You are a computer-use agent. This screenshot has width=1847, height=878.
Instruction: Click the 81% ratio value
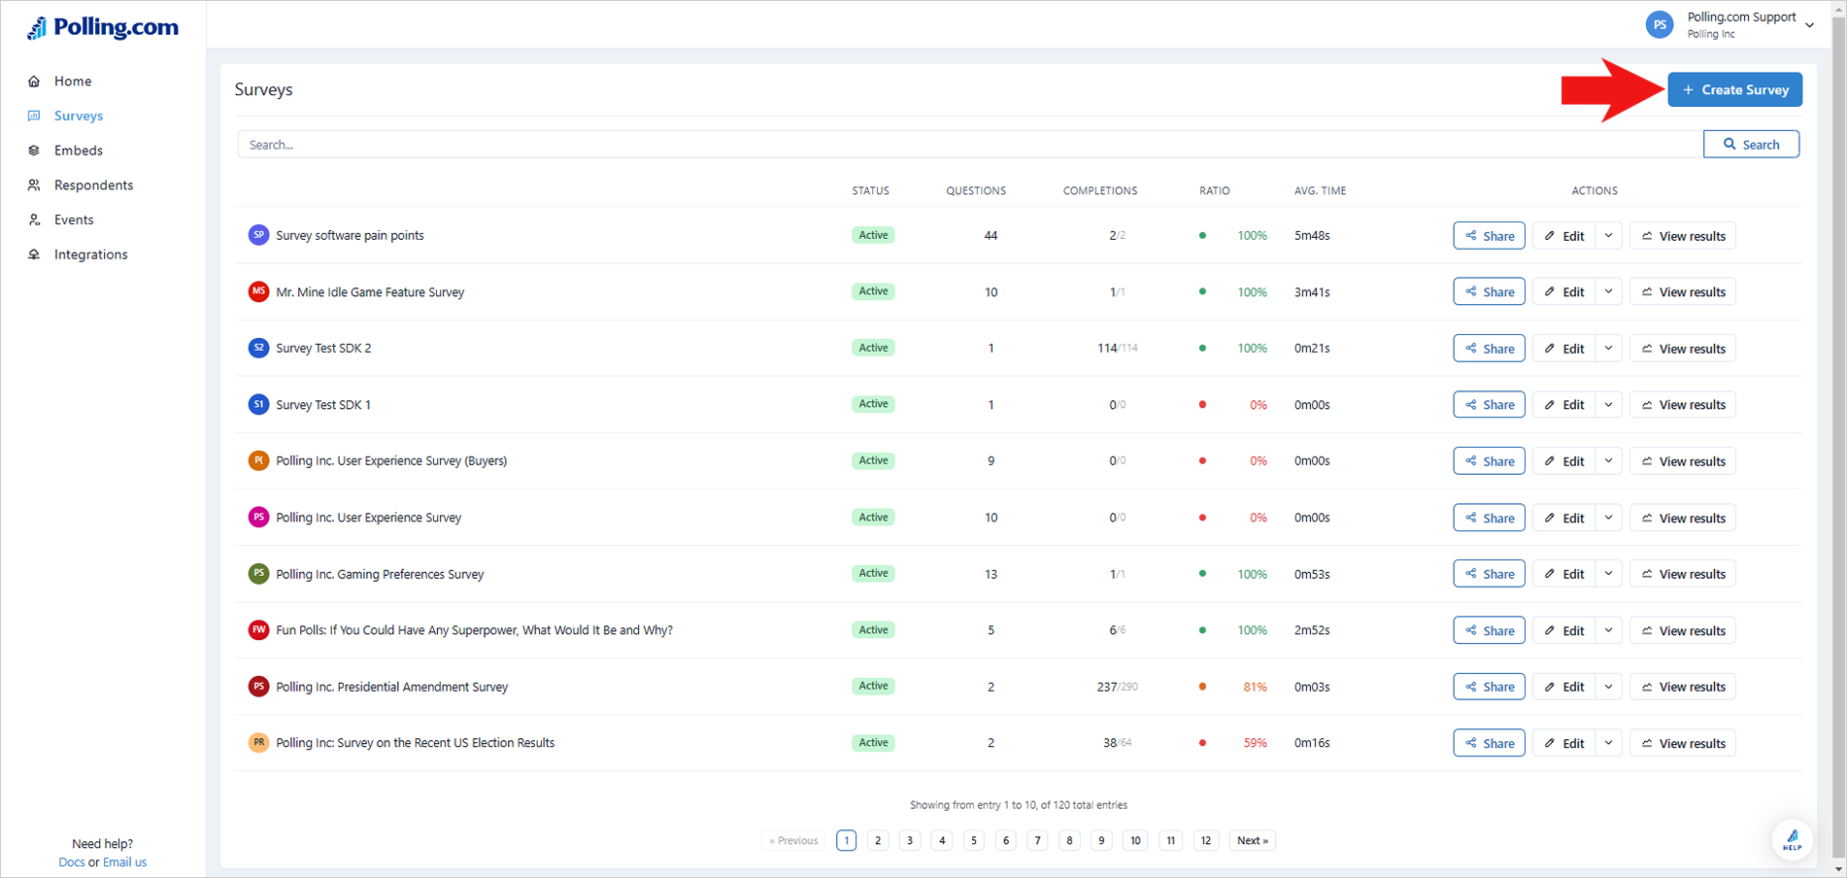pos(1255,687)
